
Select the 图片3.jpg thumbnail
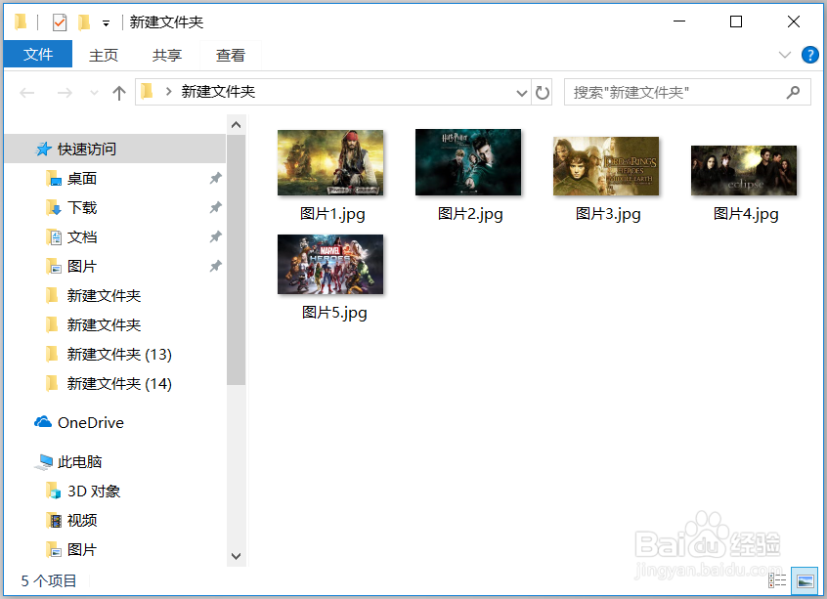click(606, 166)
